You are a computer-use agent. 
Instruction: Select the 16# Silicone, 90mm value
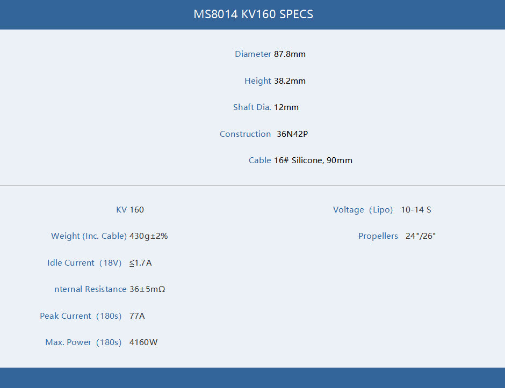click(x=313, y=160)
